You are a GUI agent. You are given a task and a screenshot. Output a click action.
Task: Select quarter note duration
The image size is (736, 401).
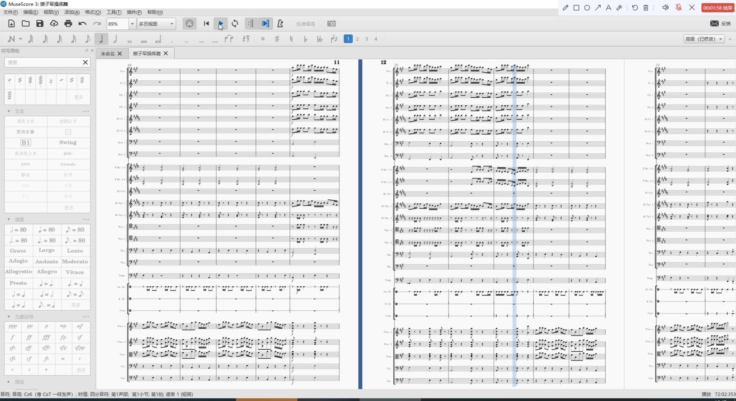(101, 39)
